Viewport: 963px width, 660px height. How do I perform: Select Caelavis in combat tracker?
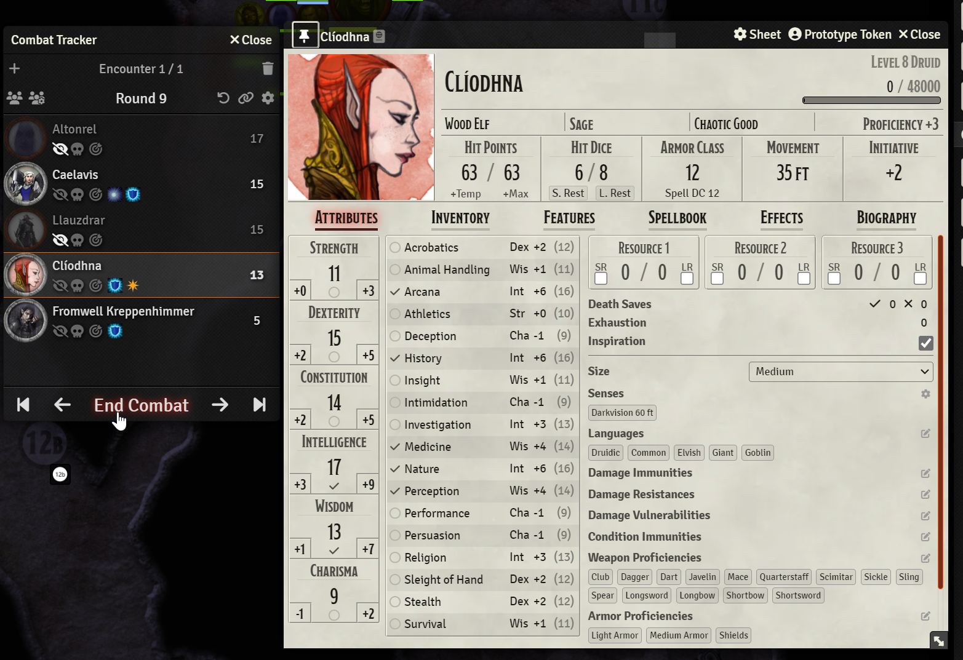coord(142,183)
